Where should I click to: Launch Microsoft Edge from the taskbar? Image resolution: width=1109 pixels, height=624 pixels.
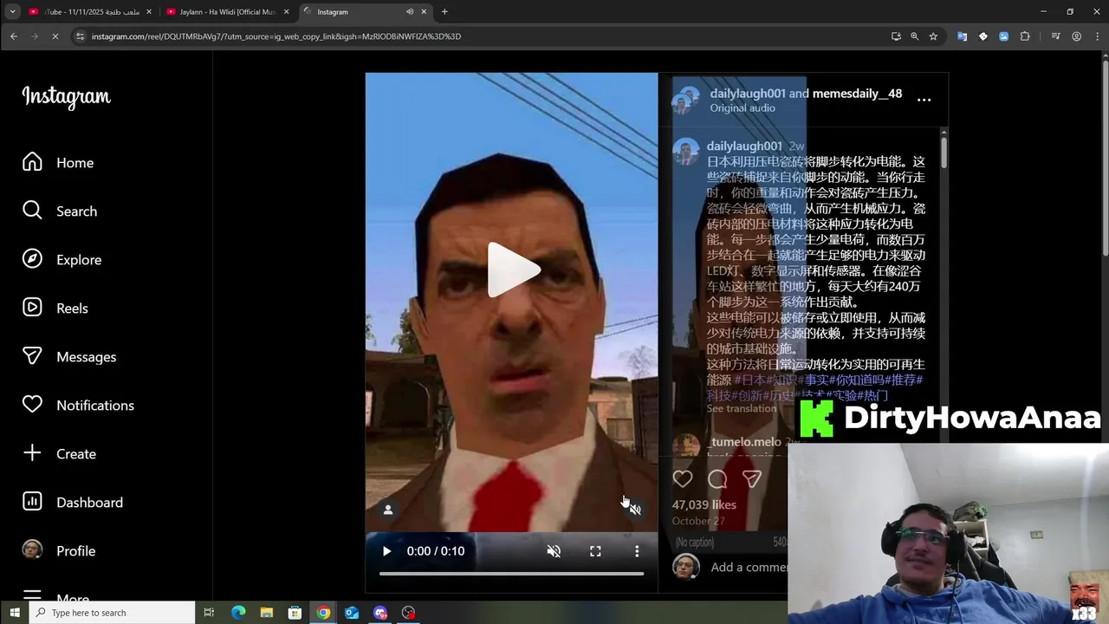click(x=238, y=613)
